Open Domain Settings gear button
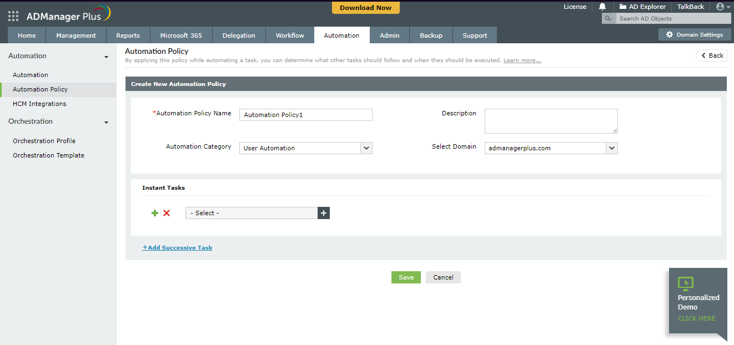The image size is (734, 345). click(694, 34)
